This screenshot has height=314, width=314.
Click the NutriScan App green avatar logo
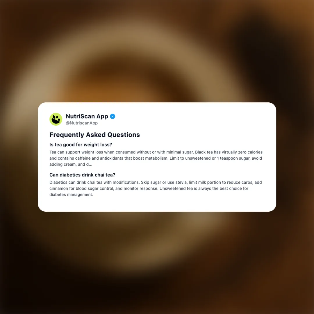(x=56, y=119)
